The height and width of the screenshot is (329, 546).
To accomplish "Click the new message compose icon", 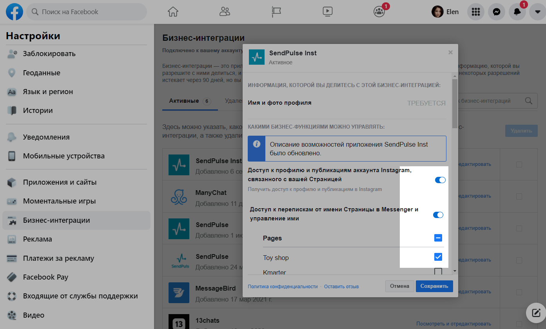I will click(x=536, y=313).
